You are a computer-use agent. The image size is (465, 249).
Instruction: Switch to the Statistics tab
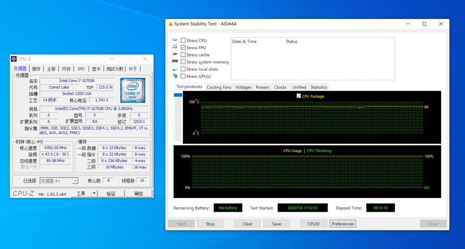coord(319,87)
